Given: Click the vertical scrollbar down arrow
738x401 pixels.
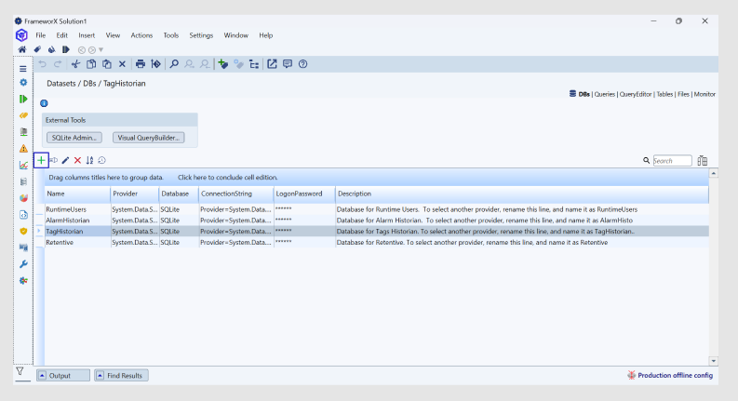Looking at the screenshot, I should pos(713,360).
